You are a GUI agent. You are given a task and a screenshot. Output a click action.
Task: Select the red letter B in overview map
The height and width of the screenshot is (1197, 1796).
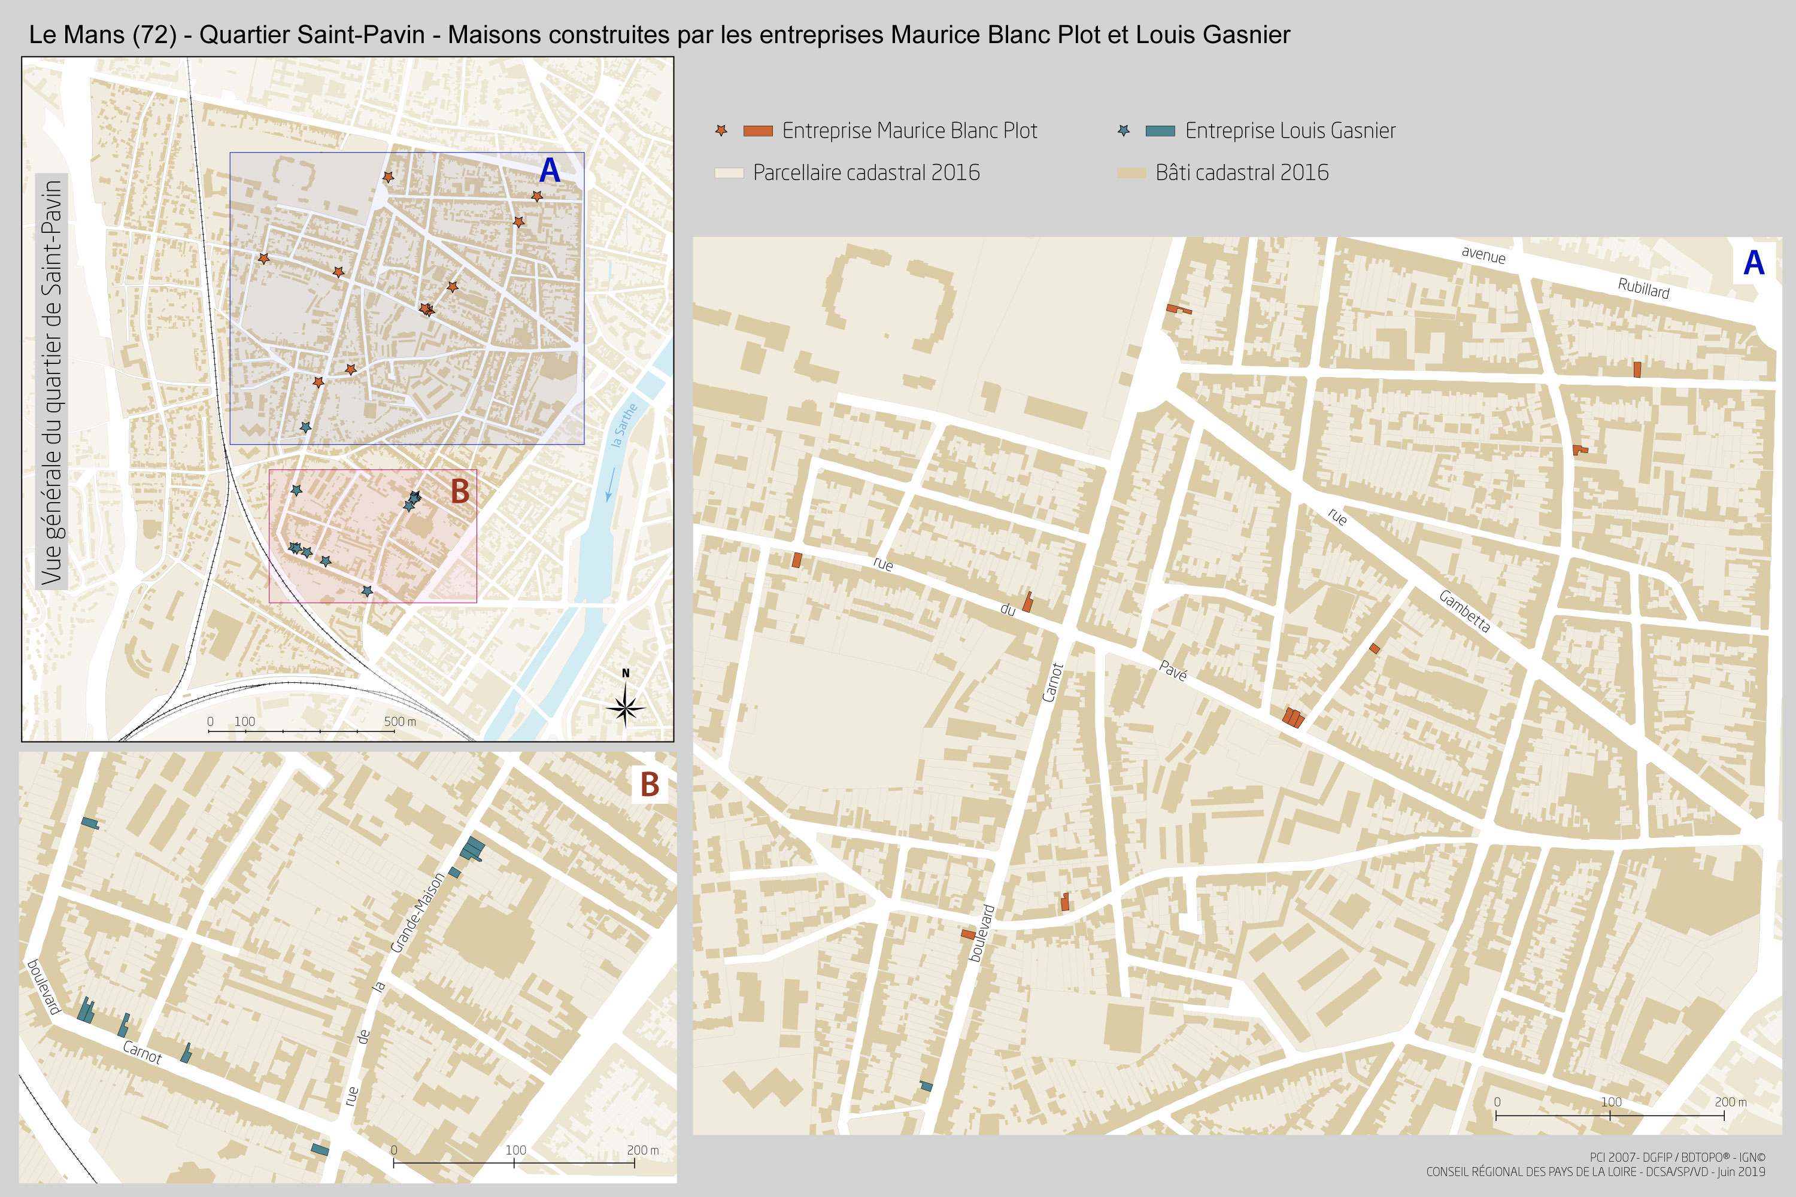(460, 491)
